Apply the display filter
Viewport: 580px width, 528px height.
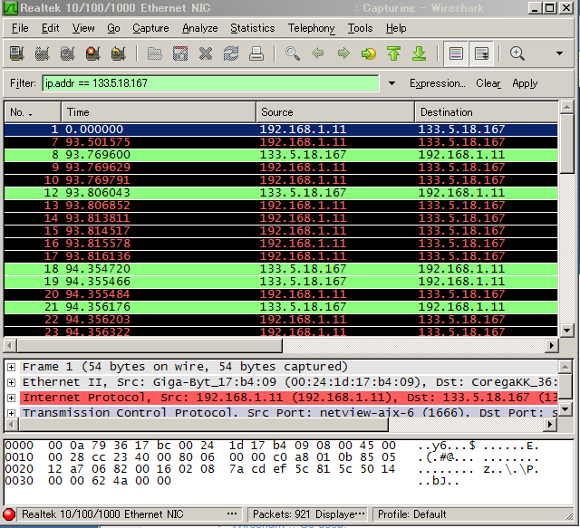click(525, 83)
